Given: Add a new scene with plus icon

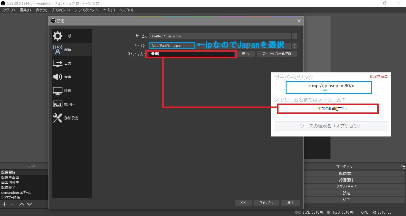Looking at the screenshot, I should (x=4, y=204).
